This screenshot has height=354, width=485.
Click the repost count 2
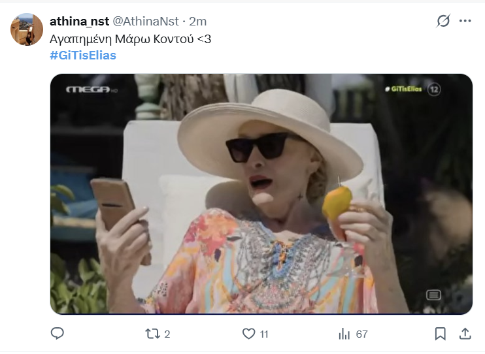pyautogui.click(x=167, y=334)
